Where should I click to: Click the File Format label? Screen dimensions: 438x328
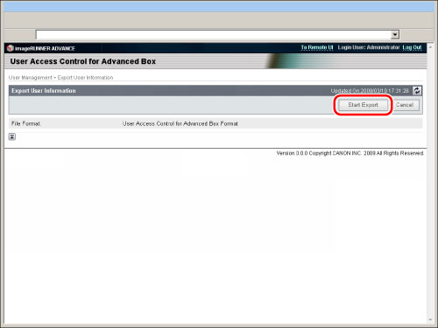click(x=26, y=123)
